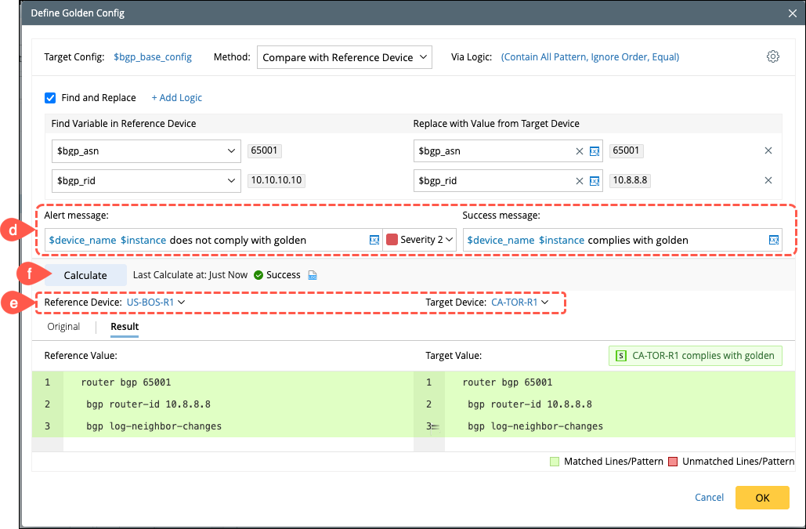Open variable picker beside $bgp_asn replace field
The width and height of the screenshot is (806, 529).
(x=595, y=151)
